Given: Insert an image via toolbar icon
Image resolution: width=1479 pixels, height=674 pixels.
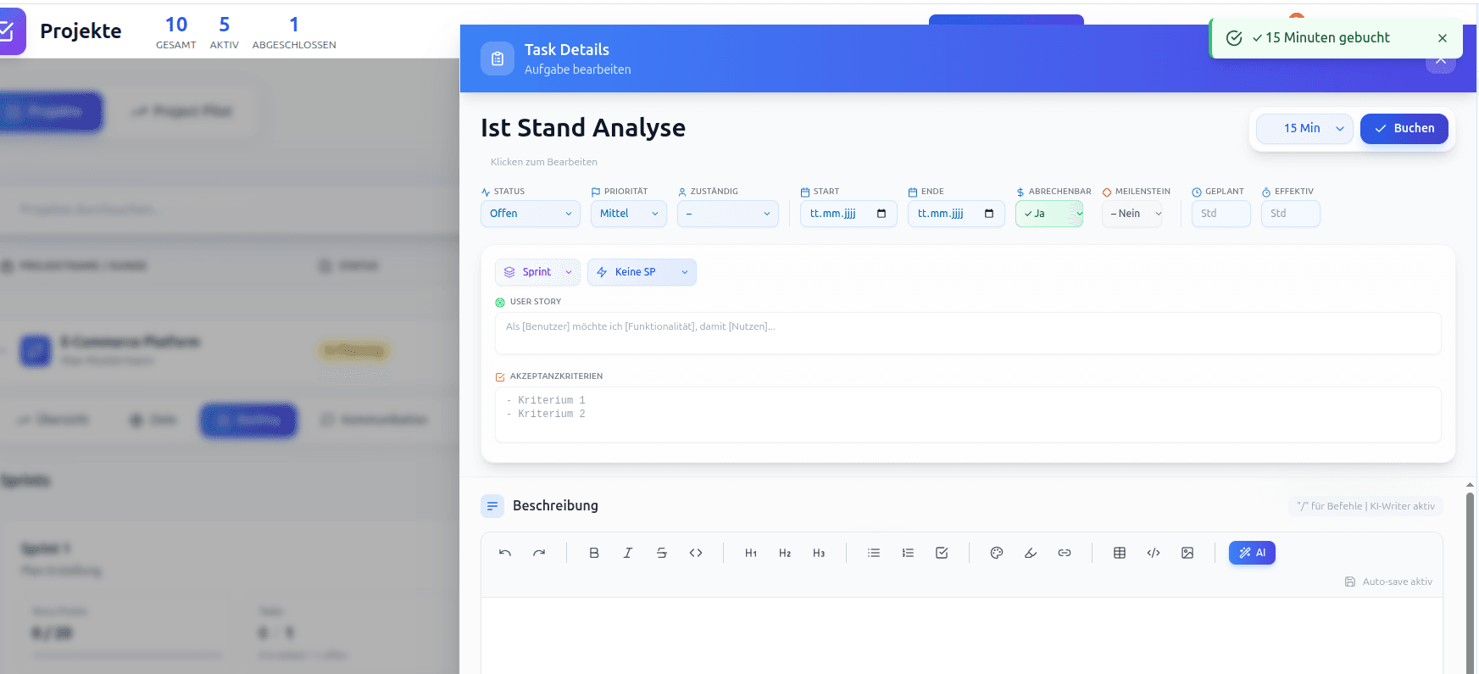Looking at the screenshot, I should (x=1187, y=553).
